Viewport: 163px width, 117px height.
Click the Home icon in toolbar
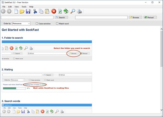tap(66, 11)
